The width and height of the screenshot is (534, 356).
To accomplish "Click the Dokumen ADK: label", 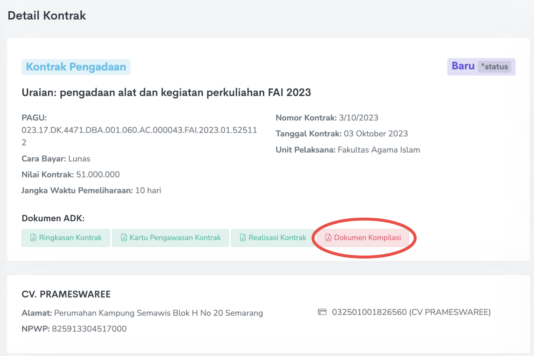I will pyautogui.click(x=53, y=218).
